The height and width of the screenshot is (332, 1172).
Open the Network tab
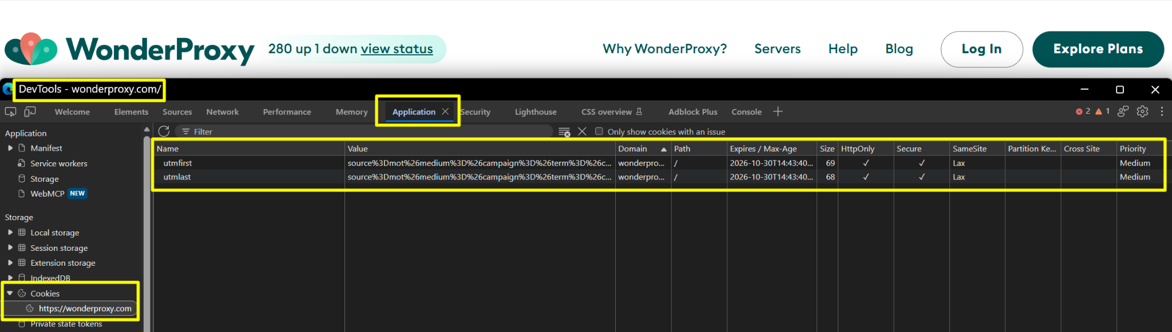point(223,112)
